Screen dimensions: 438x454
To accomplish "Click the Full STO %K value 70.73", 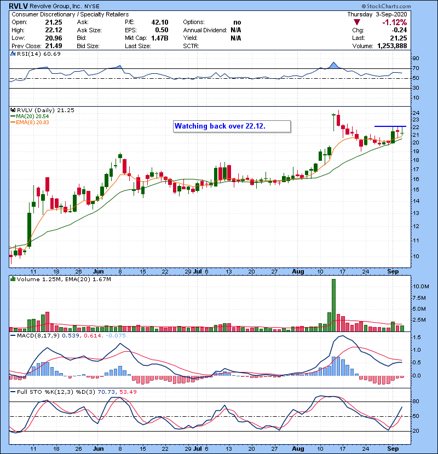I will [106, 392].
